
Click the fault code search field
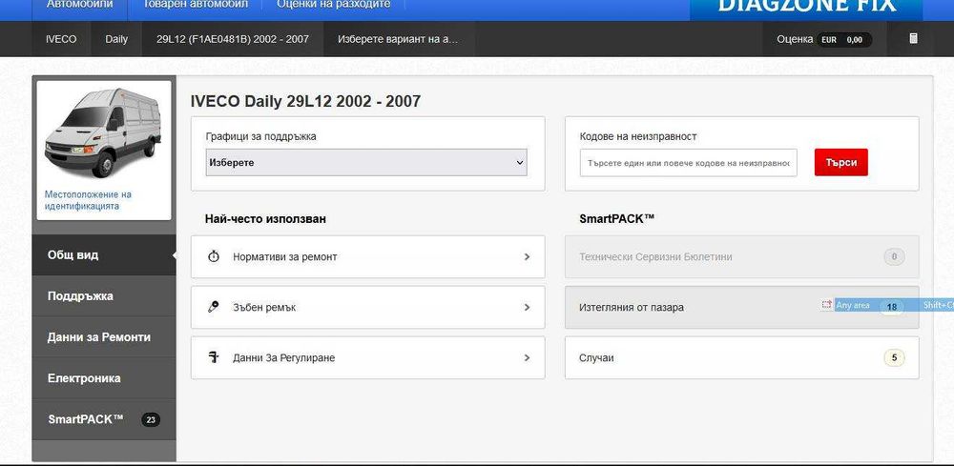(688, 163)
